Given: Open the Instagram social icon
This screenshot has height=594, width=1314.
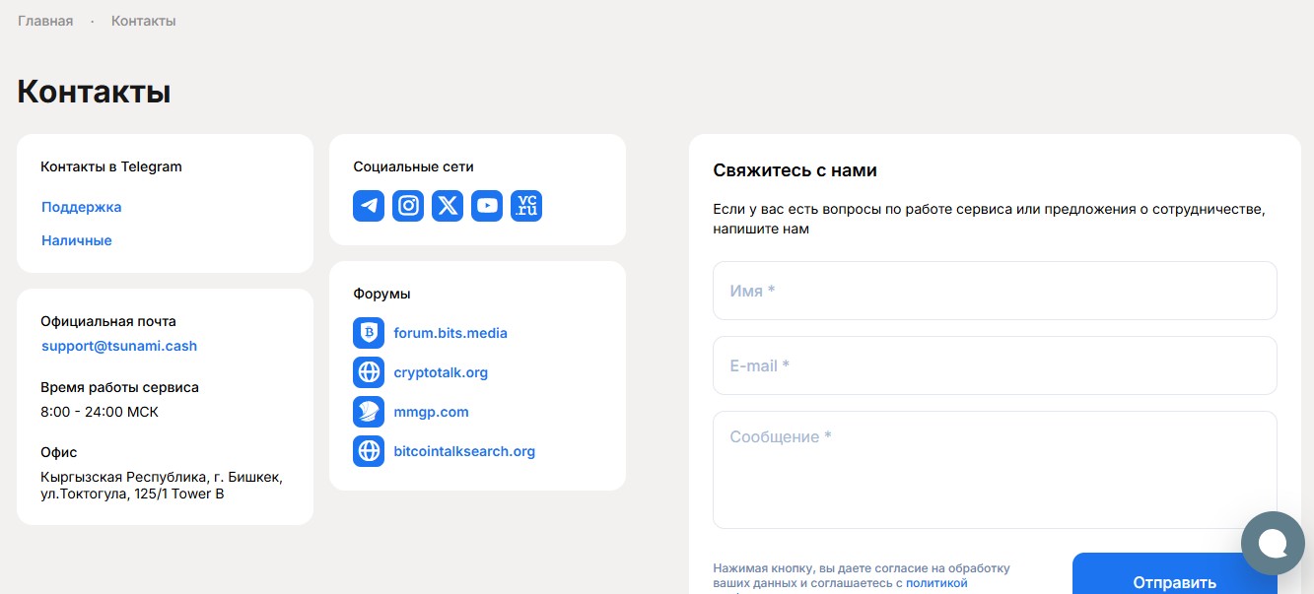Looking at the screenshot, I should pyautogui.click(x=408, y=206).
